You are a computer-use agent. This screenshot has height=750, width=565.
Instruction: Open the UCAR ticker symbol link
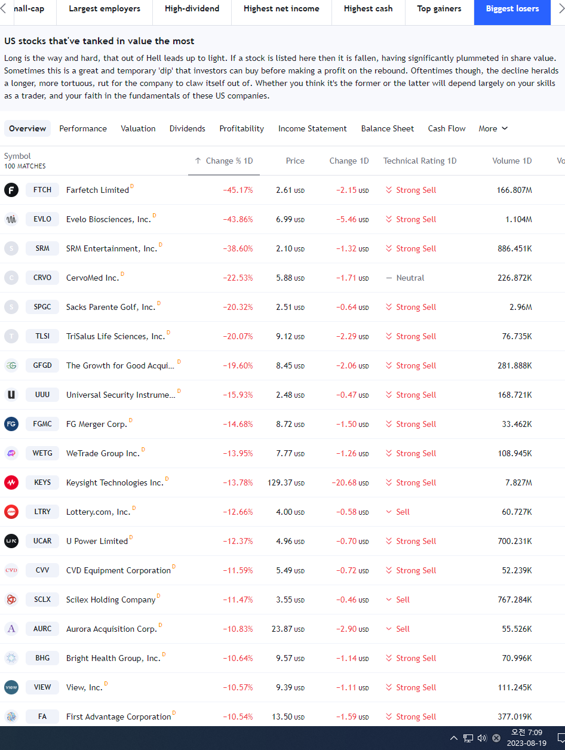coord(42,541)
